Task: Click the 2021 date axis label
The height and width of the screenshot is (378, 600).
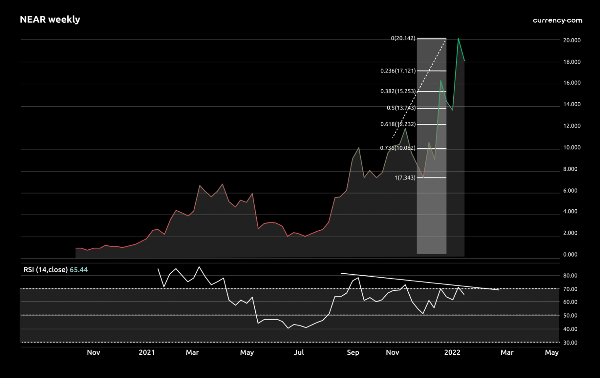Action: click(x=147, y=352)
